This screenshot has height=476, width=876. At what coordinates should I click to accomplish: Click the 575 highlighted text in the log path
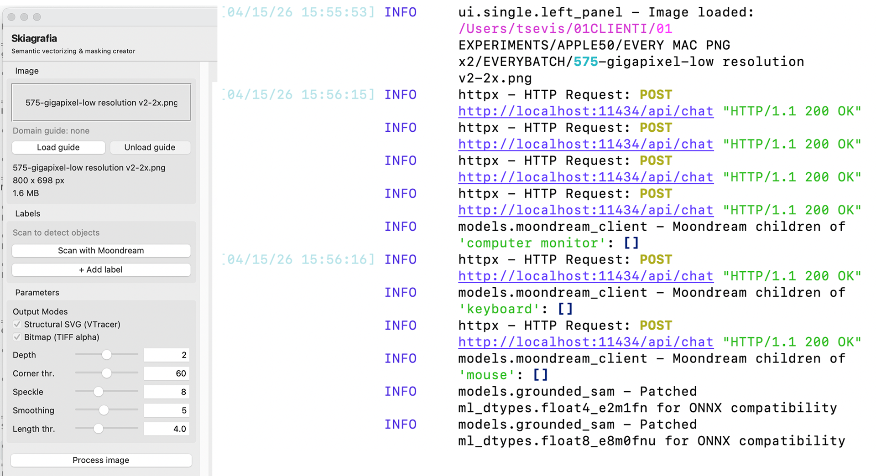pos(585,62)
